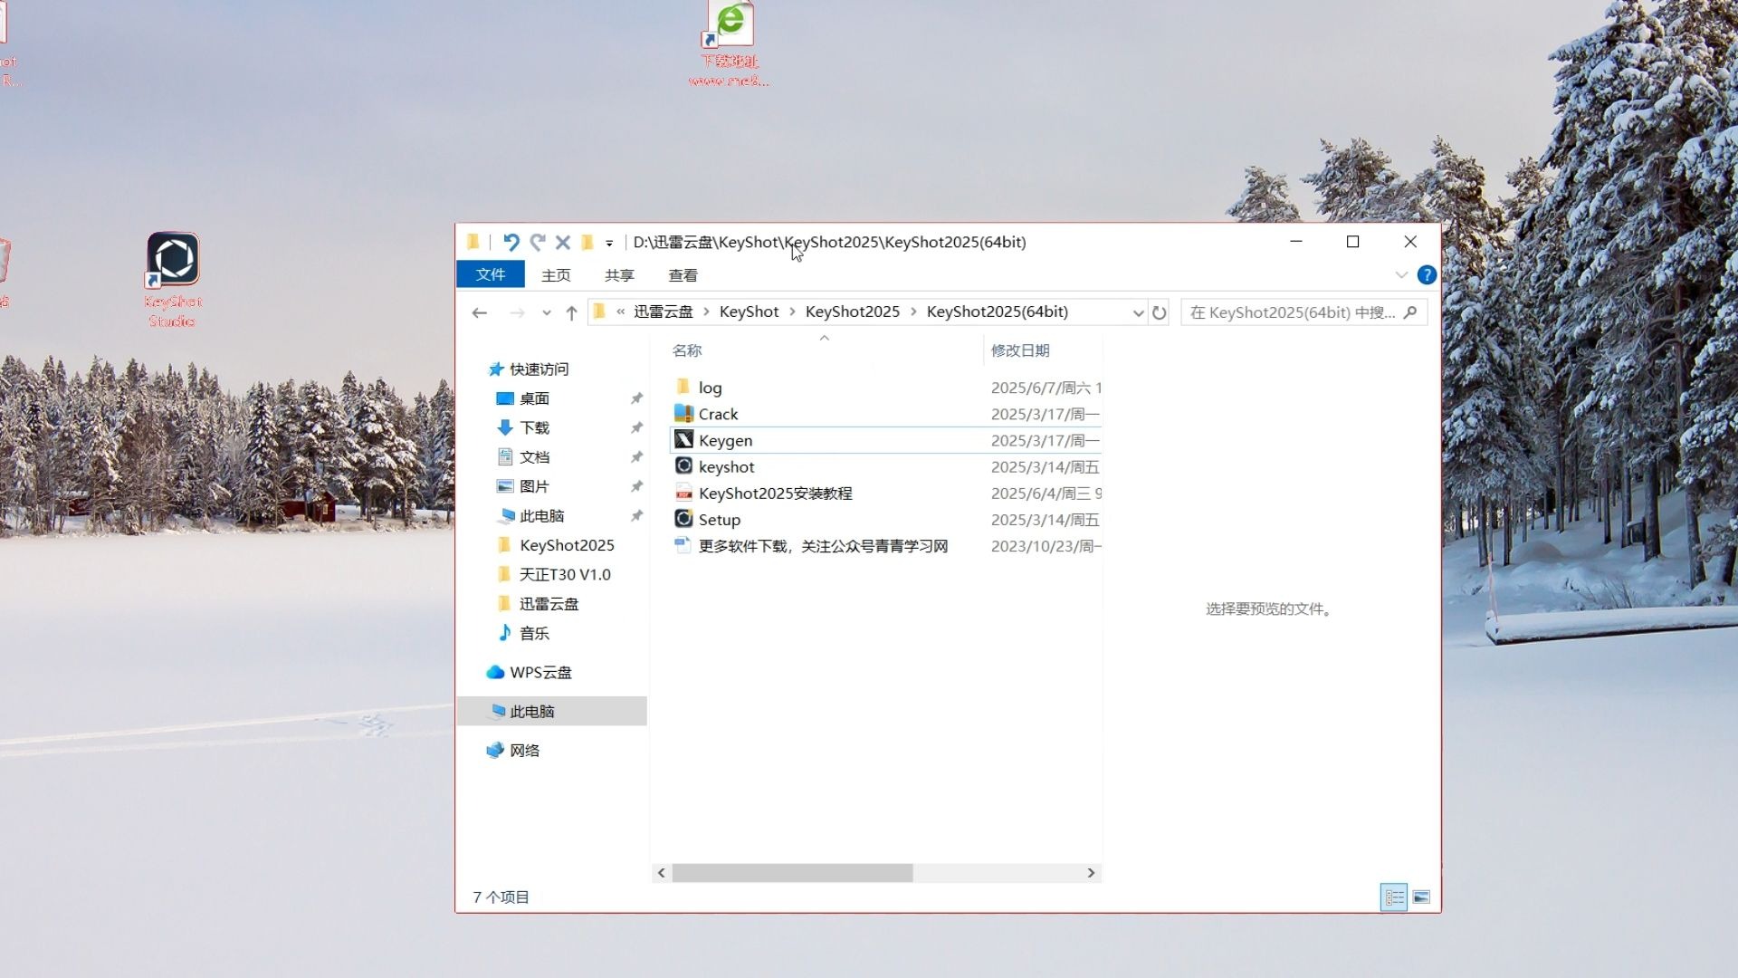Switch to the 主页 ribbon tab

click(x=556, y=275)
